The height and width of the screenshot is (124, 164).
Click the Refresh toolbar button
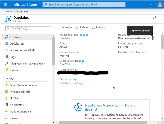click(x=98, y=27)
